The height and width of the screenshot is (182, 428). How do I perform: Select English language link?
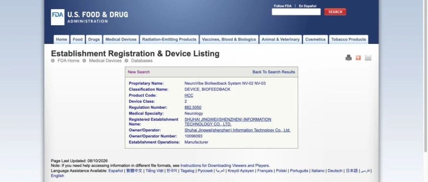57,176
